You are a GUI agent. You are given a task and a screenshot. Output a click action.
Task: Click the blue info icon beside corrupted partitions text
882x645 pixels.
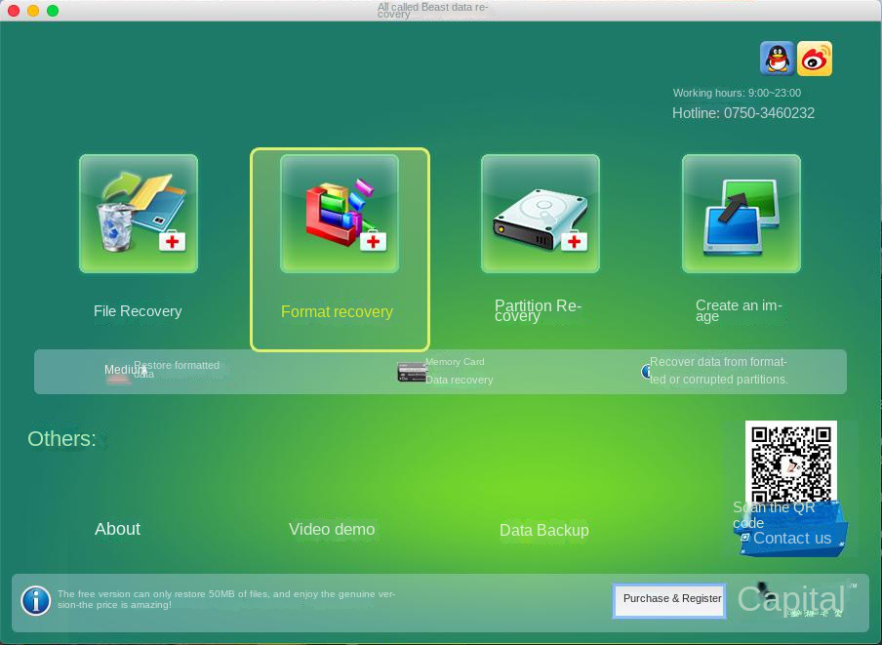pyautogui.click(x=647, y=371)
